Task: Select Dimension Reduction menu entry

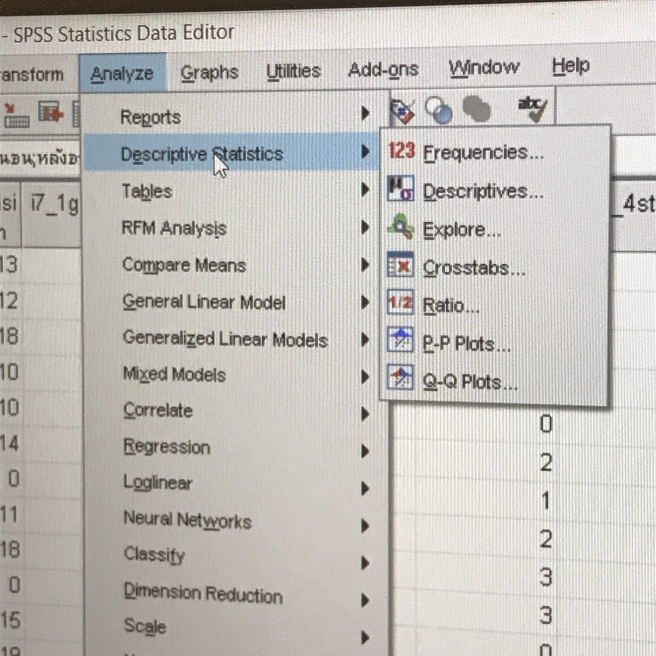Action: click(203, 594)
